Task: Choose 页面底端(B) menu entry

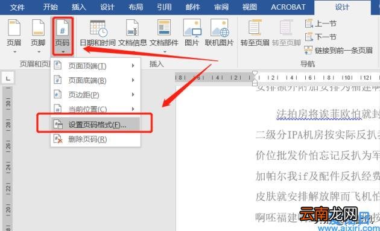Action: [x=95, y=80]
